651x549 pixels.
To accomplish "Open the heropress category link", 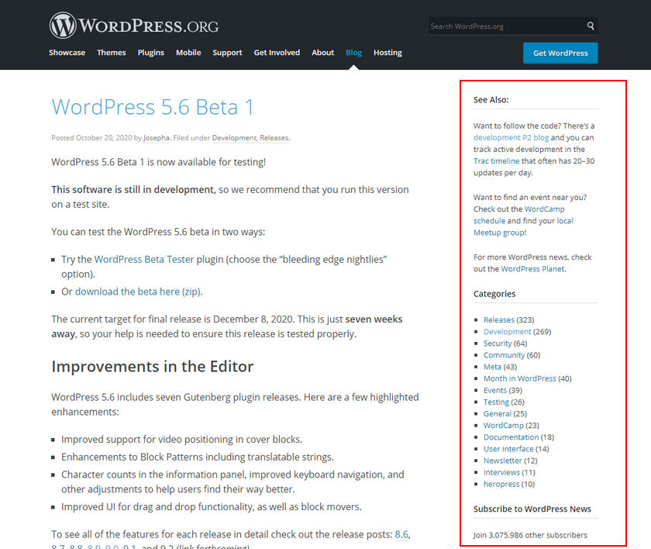I will pos(501,484).
